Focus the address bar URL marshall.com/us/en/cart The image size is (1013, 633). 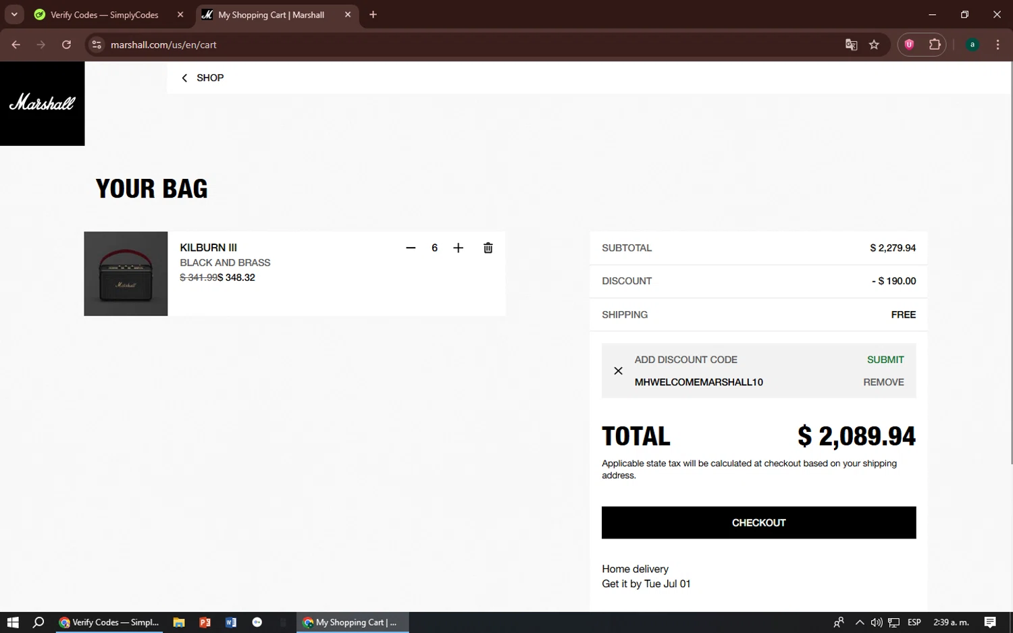tap(163, 45)
